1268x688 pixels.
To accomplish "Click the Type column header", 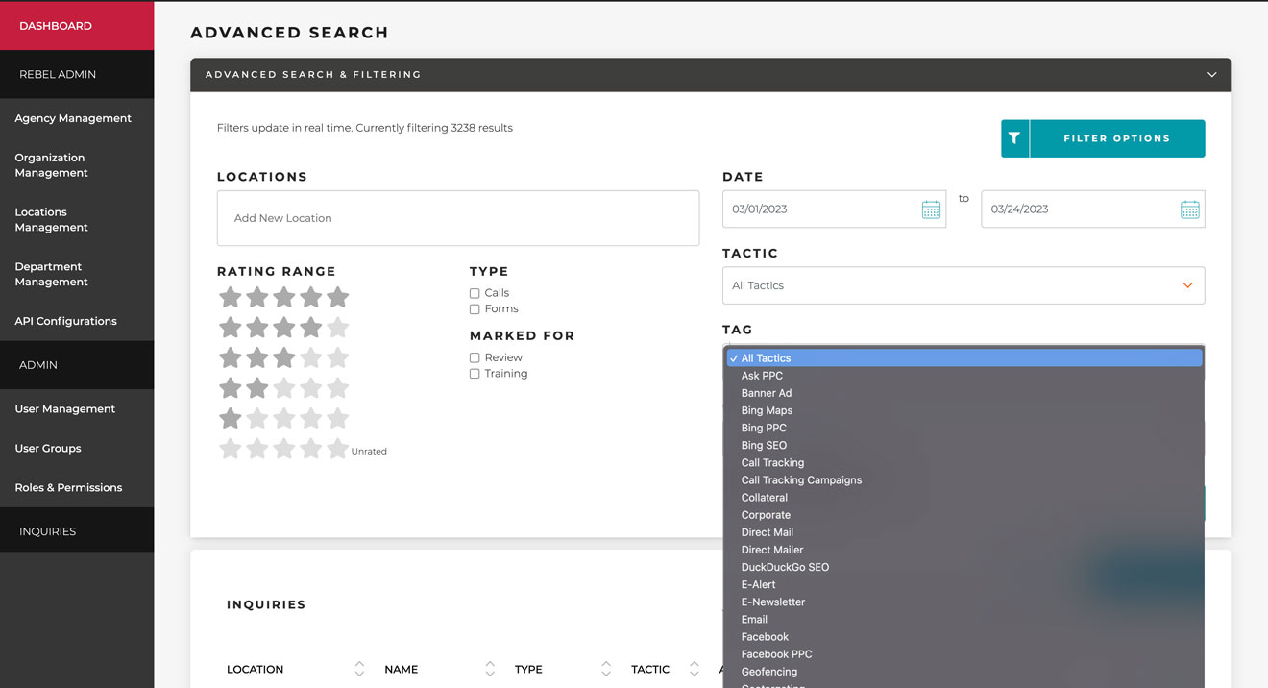I will click(528, 670).
